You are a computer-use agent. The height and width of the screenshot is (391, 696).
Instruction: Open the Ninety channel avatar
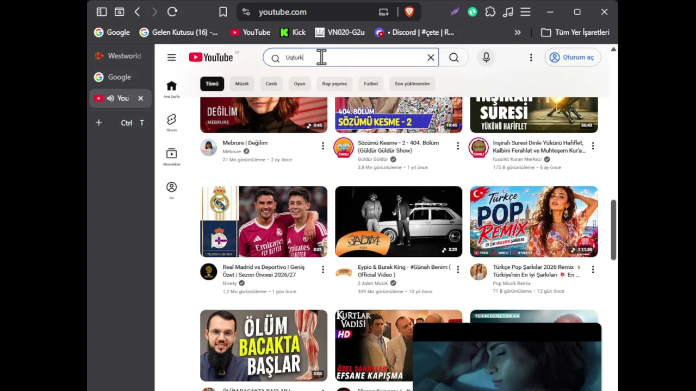click(x=209, y=272)
